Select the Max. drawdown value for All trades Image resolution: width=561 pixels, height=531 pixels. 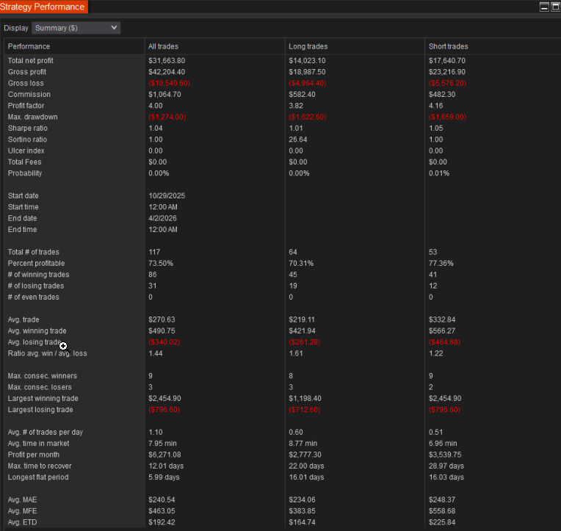coord(167,117)
